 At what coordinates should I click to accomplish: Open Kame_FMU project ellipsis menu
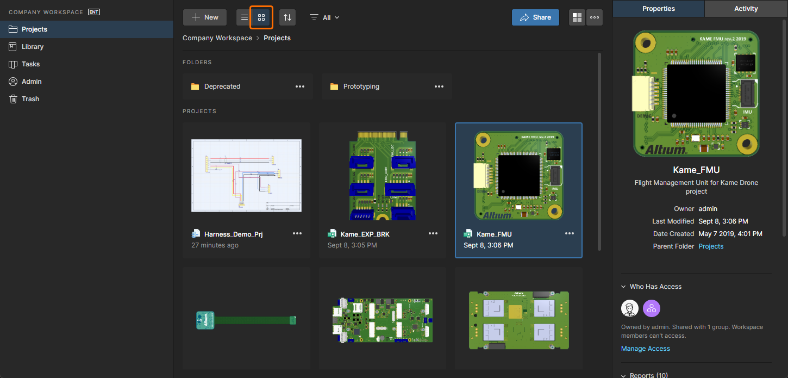coord(569,233)
